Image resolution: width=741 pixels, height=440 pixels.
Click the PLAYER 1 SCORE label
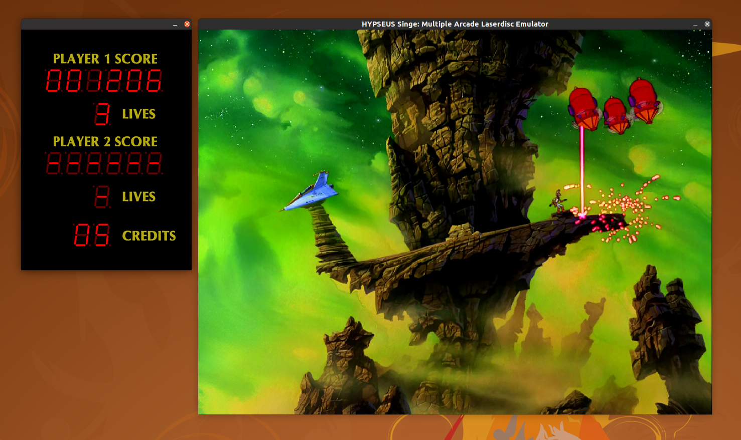[x=105, y=59]
